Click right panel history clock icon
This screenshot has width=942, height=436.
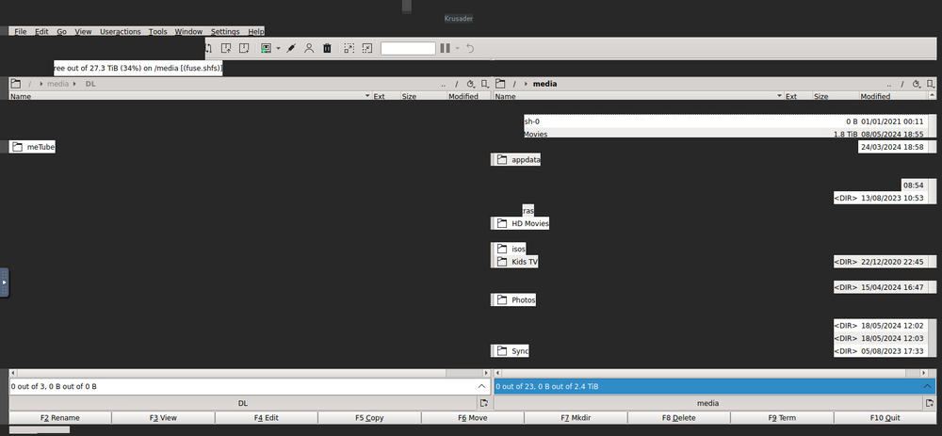point(917,85)
